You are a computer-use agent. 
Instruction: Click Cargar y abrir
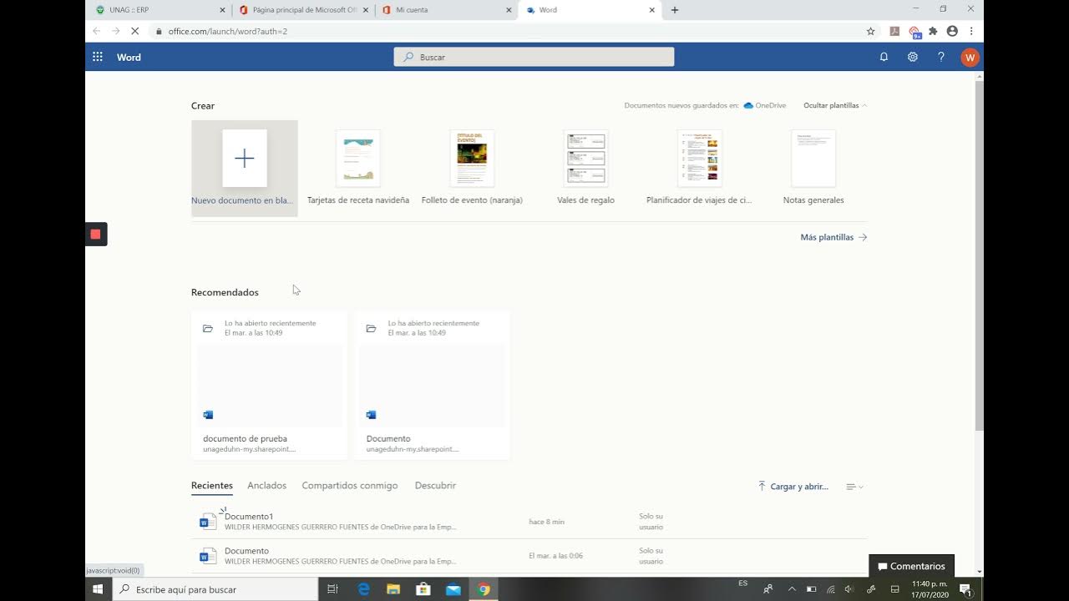pos(793,487)
